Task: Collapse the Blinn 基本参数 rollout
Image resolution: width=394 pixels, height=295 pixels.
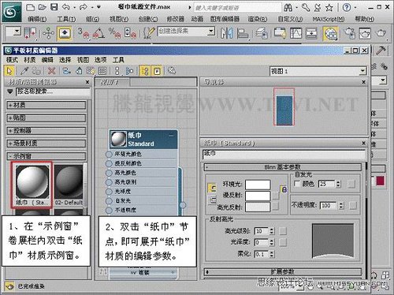Action: [x=283, y=167]
